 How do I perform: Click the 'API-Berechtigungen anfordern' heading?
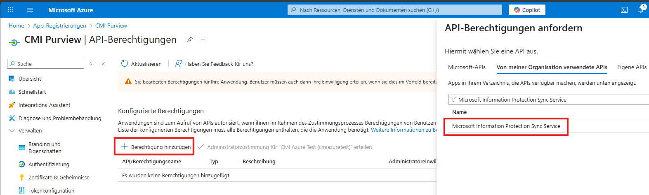tap(514, 28)
